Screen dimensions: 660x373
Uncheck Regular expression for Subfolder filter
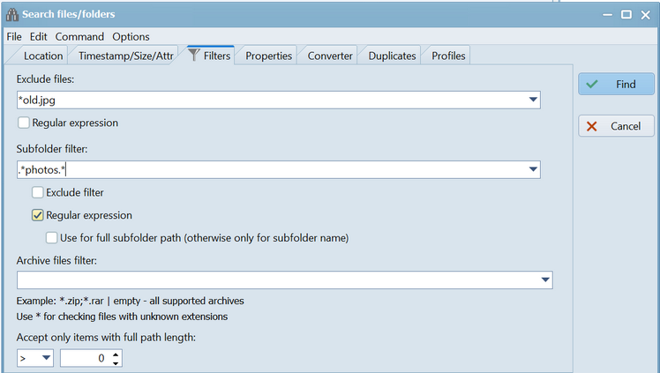pos(38,214)
